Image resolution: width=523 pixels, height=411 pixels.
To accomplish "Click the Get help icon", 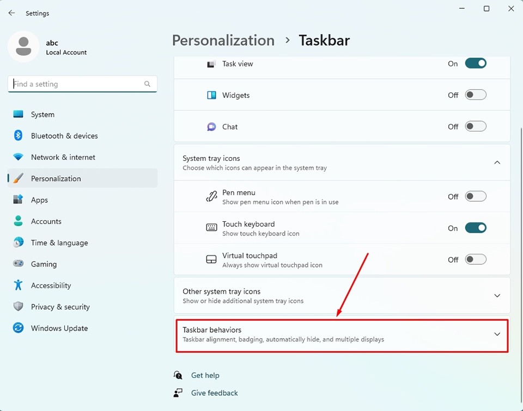I will tap(178, 376).
